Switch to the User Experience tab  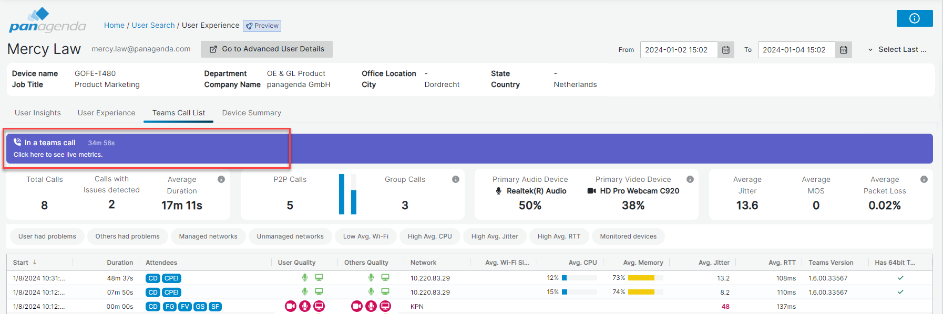tap(107, 113)
